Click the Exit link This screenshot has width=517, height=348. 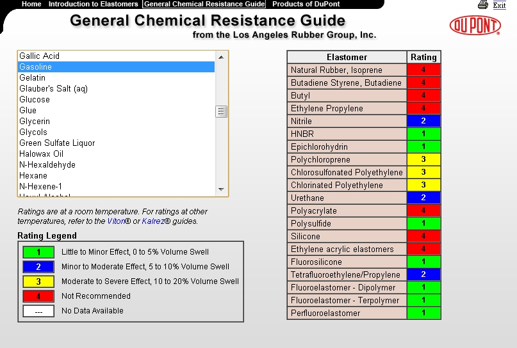499,5
